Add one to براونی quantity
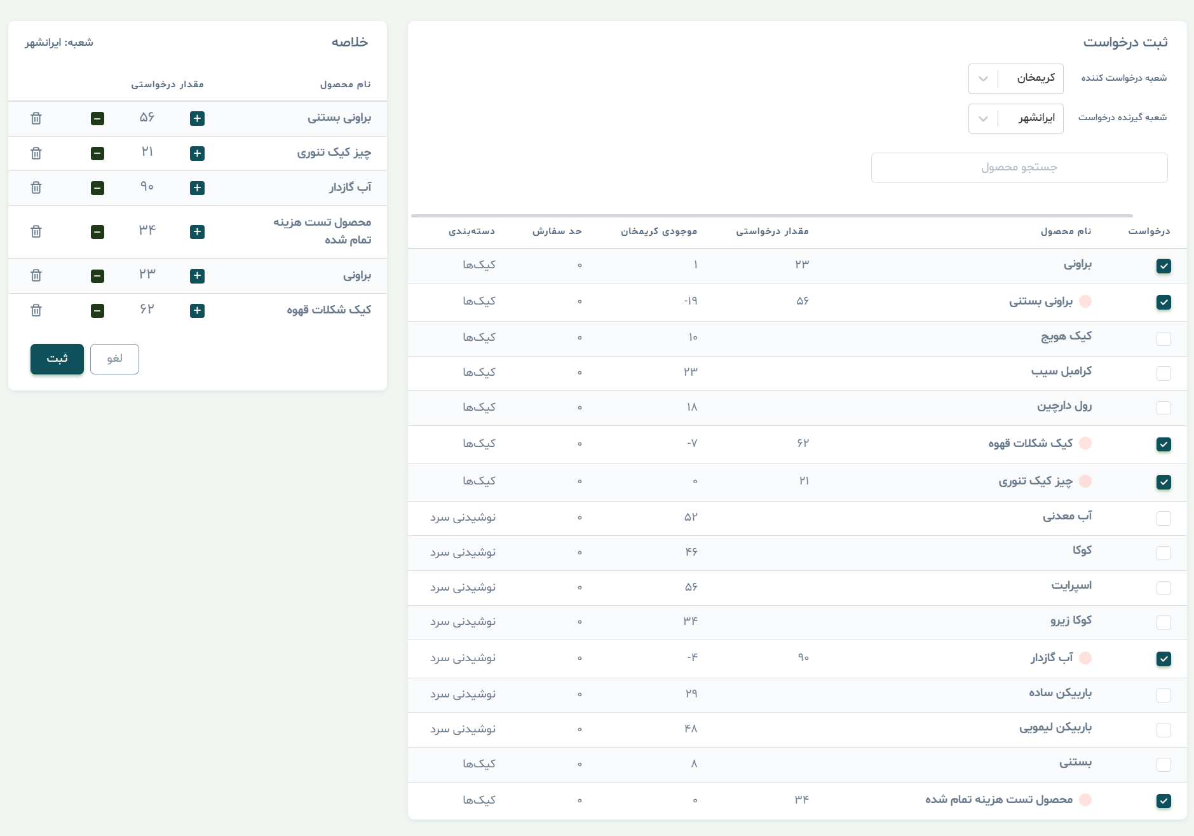1194x836 pixels. pos(197,275)
